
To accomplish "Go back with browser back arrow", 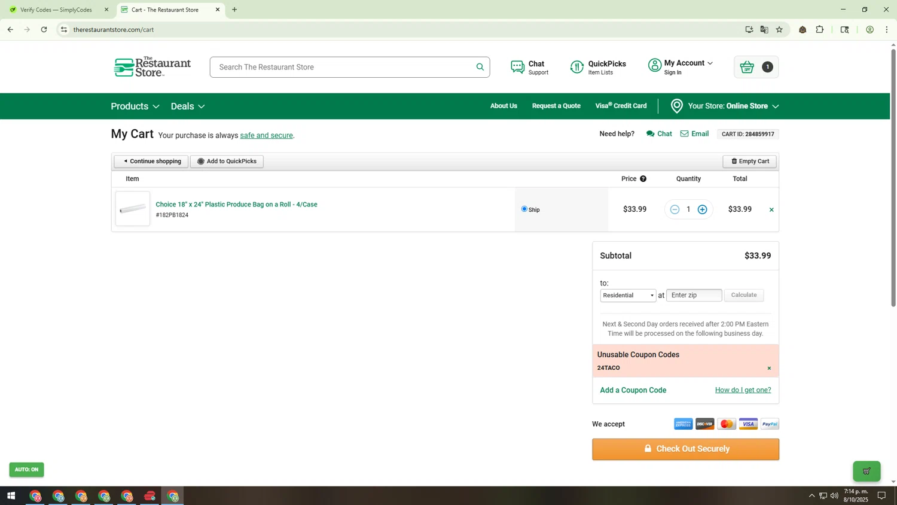I will pyautogui.click(x=10, y=29).
